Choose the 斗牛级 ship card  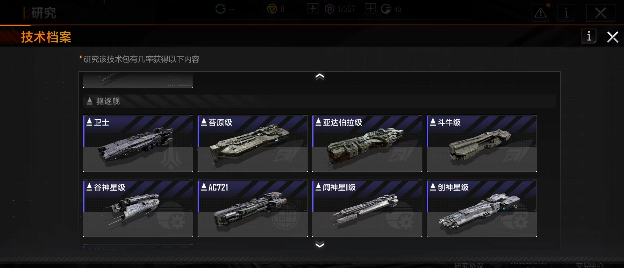click(x=482, y=143)
